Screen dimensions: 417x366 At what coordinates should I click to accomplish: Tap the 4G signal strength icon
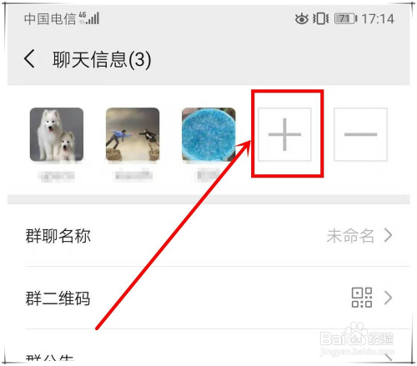click(x=89, y=18)
